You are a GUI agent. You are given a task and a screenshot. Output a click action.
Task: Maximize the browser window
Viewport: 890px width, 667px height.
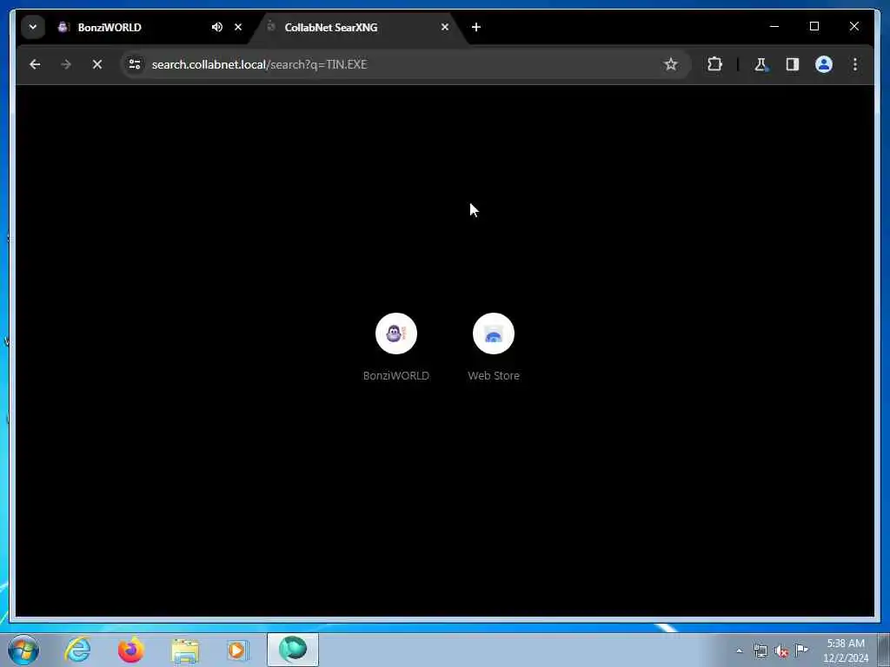814,26
